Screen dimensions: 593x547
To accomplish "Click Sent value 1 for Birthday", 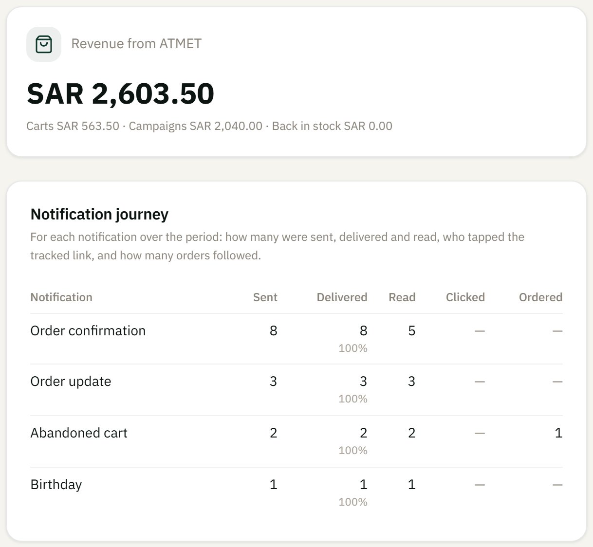I will pyautogui.click(x=274, y=485).
